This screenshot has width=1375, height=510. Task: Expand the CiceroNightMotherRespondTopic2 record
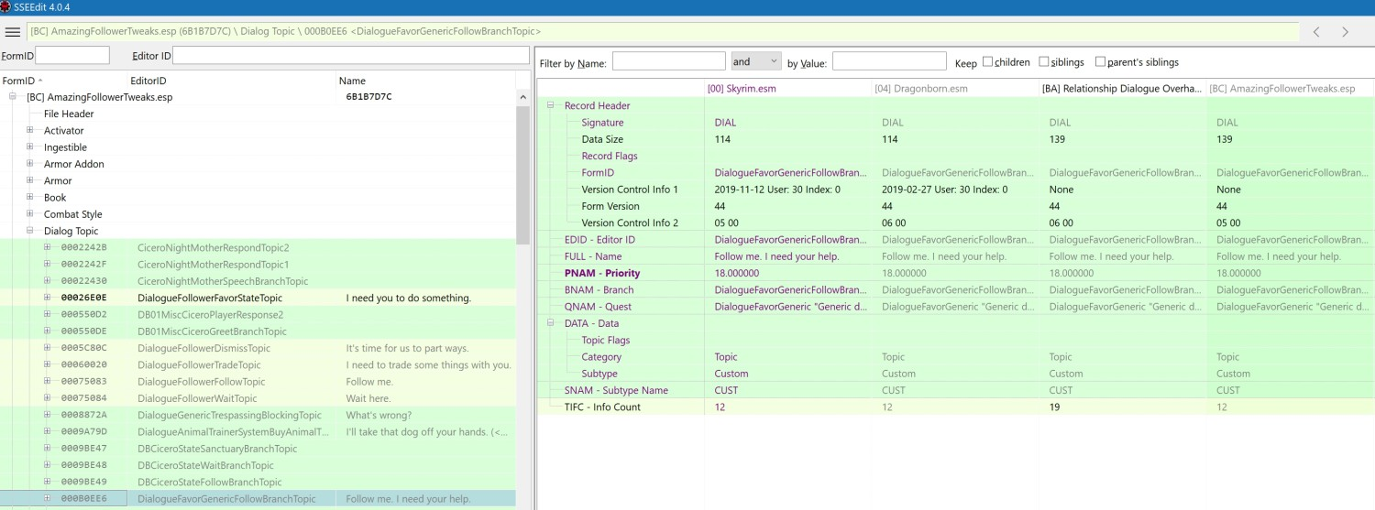[x=48, y=247]
